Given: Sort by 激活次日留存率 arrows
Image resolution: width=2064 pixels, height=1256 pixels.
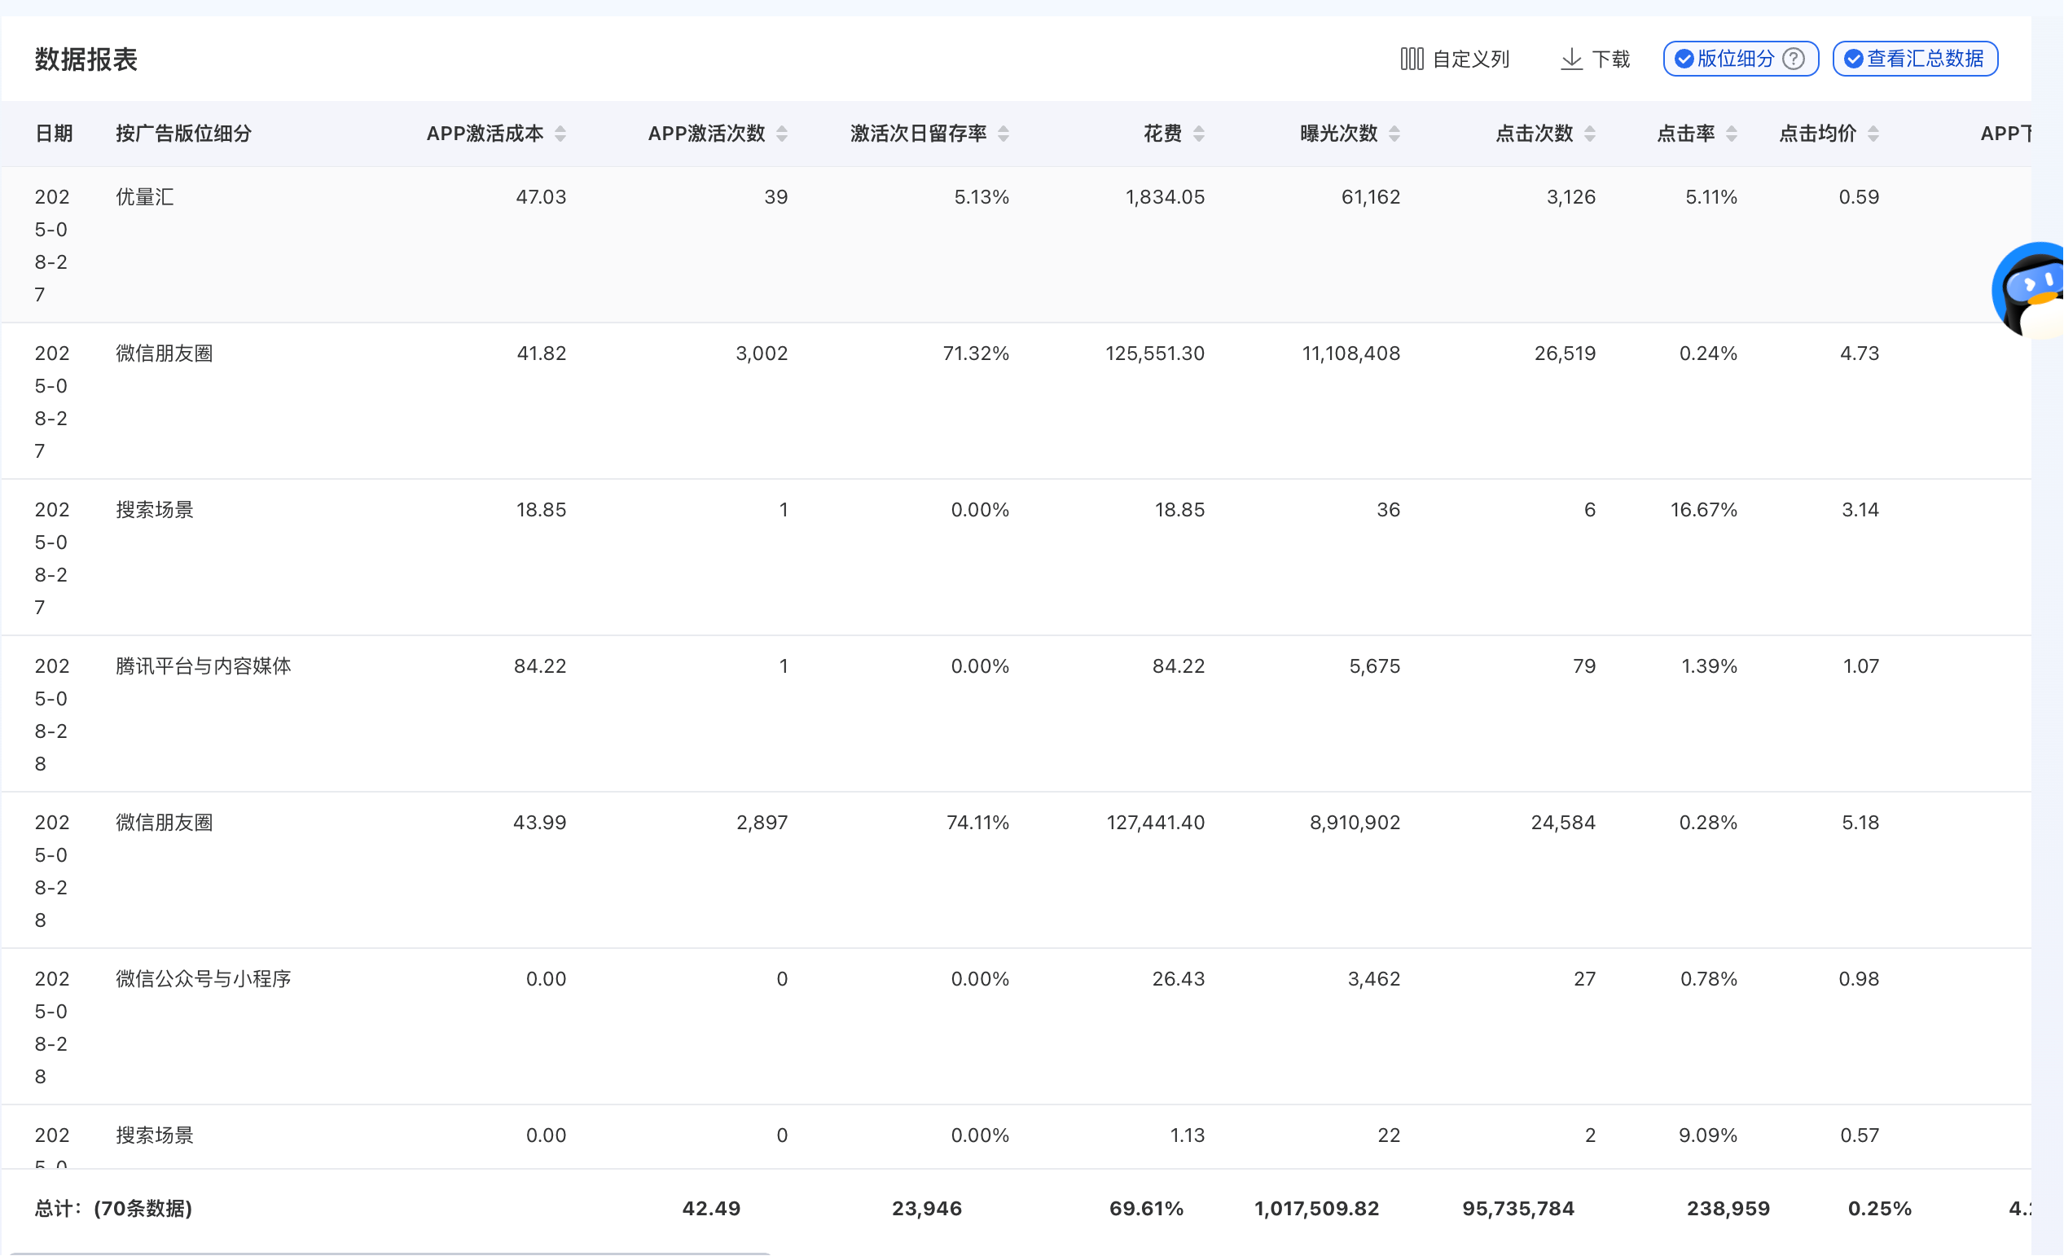Looking at the screenshot, I should [x=1004, y=134].
